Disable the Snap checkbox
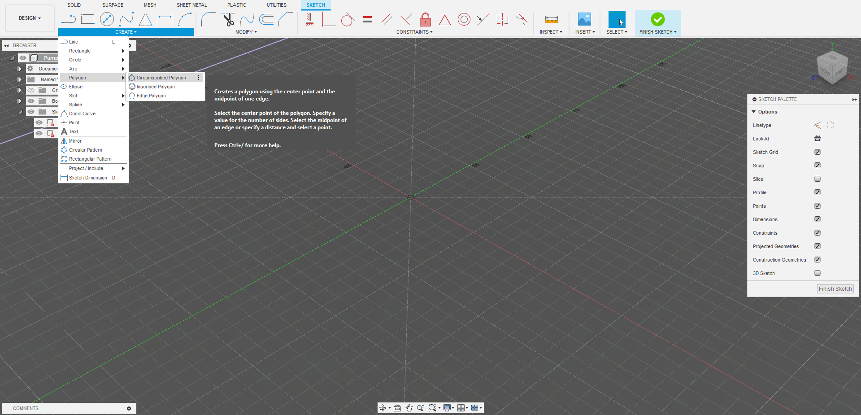The width and height of the screenshot is (861, 415). coord(818,166)
